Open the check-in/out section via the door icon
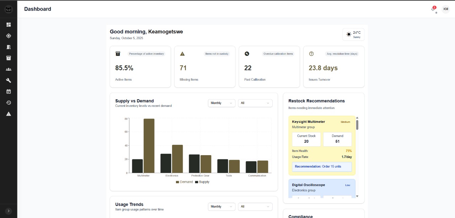Viewport: 455px width, 218px height. tap(8, 47)
